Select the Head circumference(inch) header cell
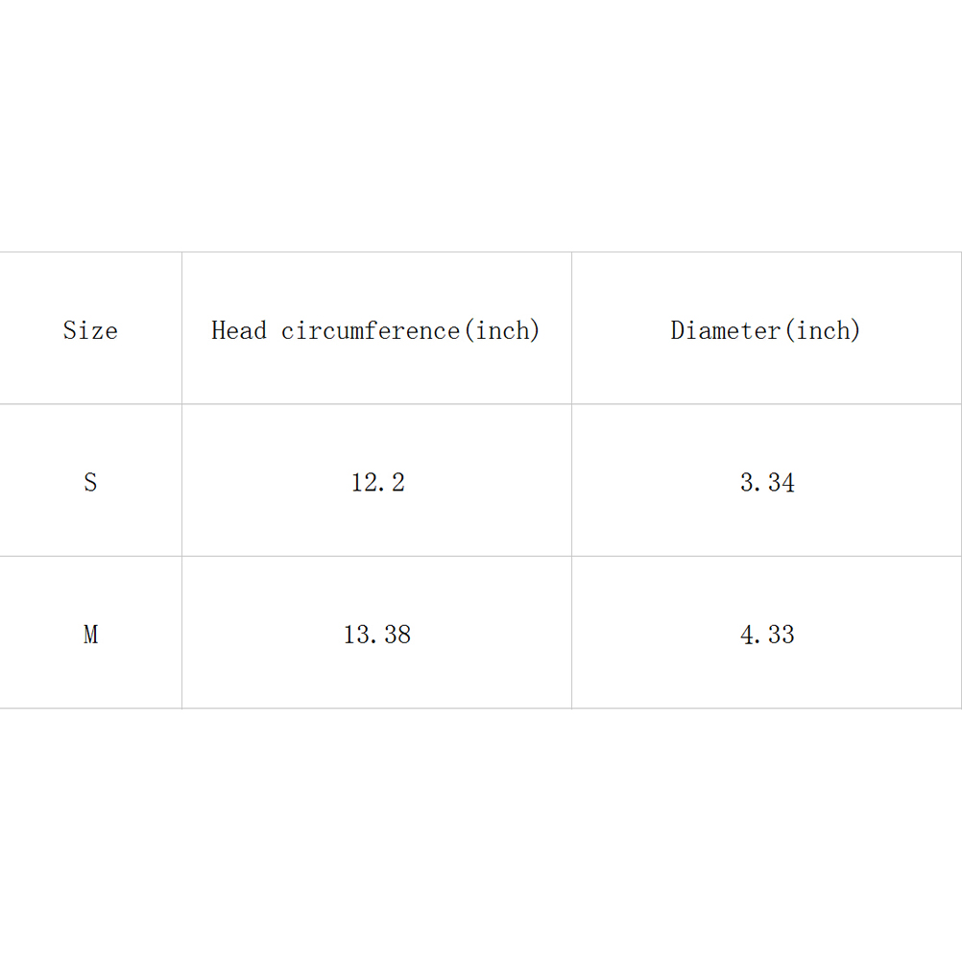This screenshot has width=962, height=962. tap(375, 330)
